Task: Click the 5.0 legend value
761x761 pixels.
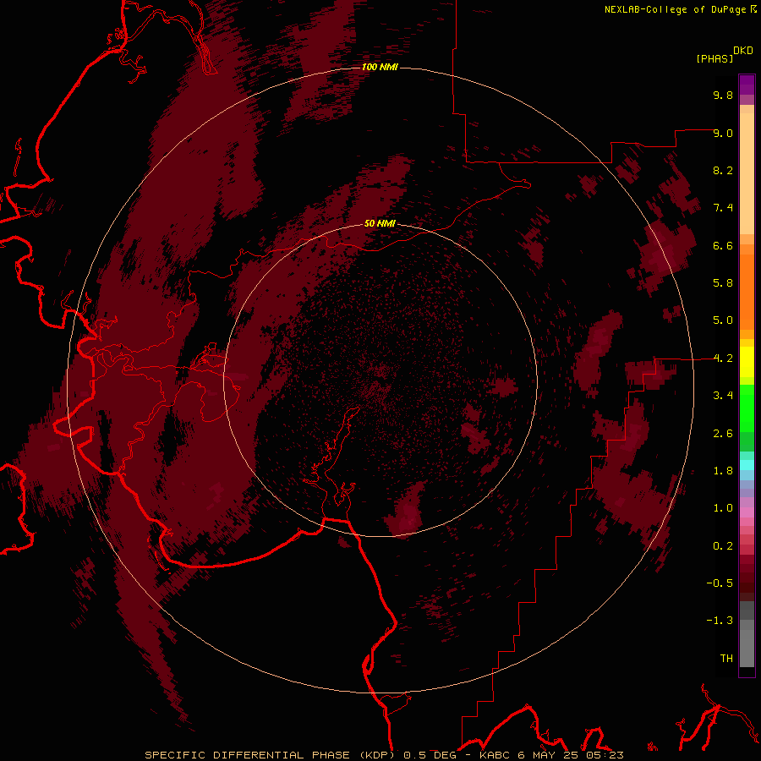Action: tap(723, 320)
